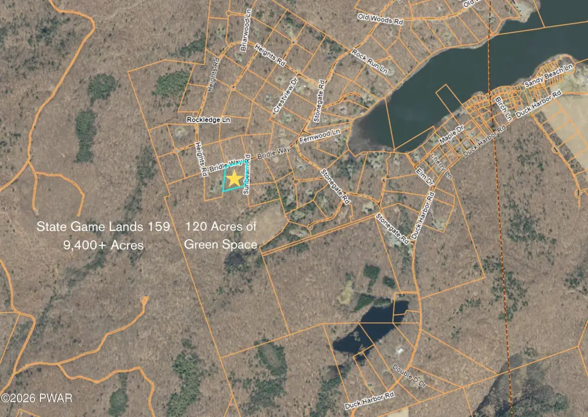Click the State Game Lands 159 label
The height and width of the screenshot is (417, 588).
(x=103, y=226)
